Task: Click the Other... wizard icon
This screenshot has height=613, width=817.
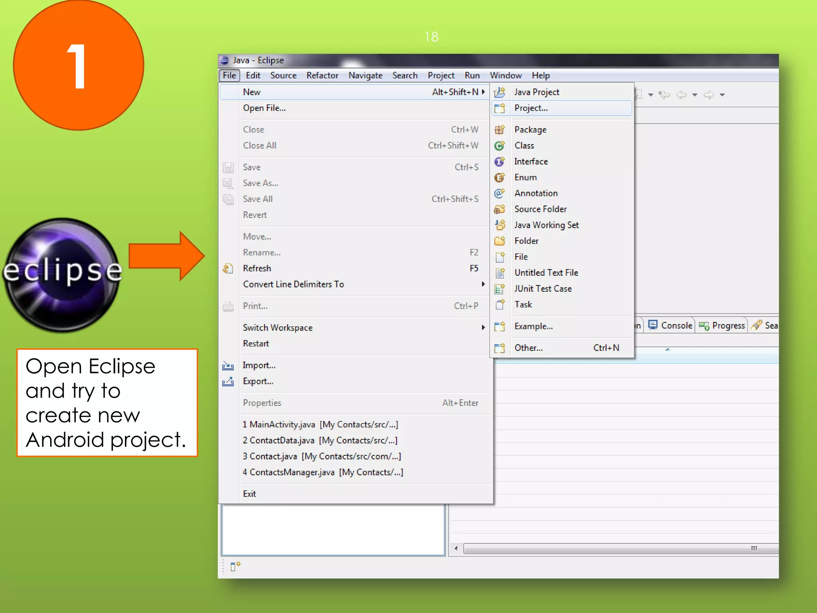Action: (499, 348)
